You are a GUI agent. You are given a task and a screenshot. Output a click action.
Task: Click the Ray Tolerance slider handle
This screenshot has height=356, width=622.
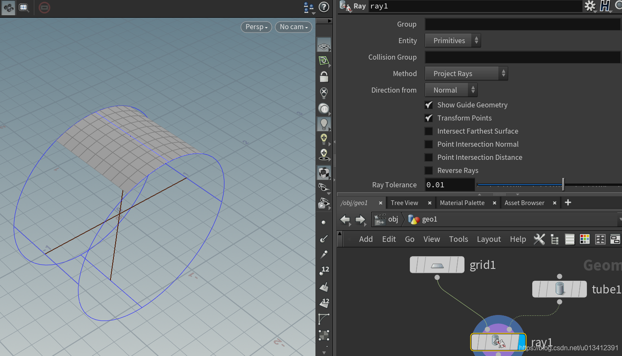point(563,184)
